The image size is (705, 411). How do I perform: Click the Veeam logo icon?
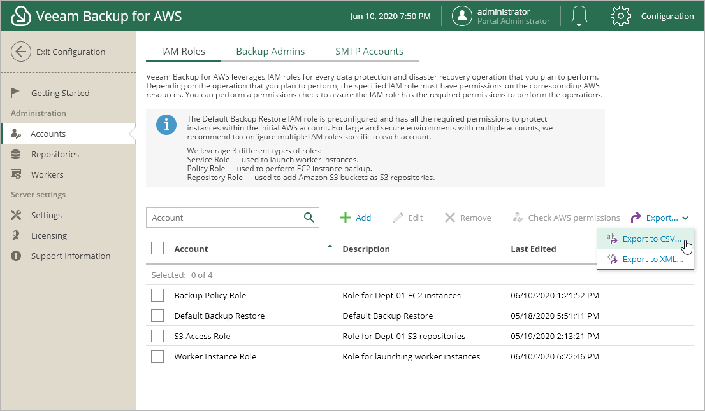[21, 16]
